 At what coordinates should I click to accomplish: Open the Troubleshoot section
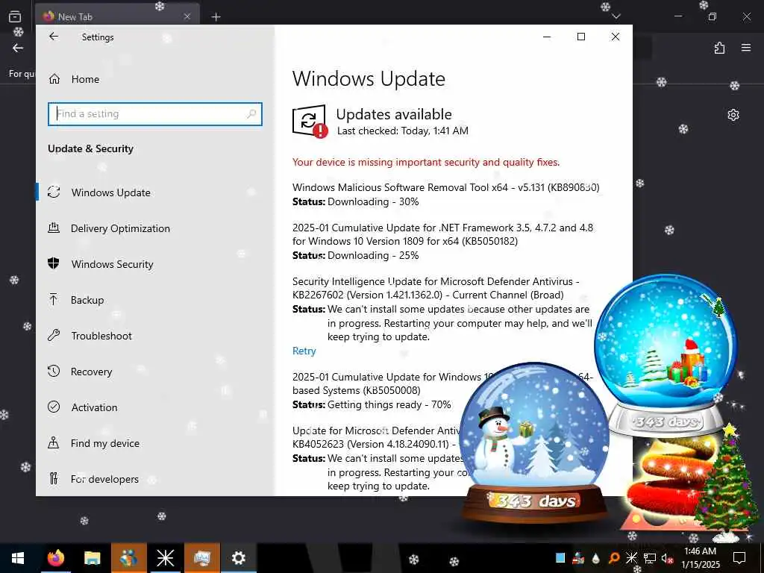click(101, 336)
